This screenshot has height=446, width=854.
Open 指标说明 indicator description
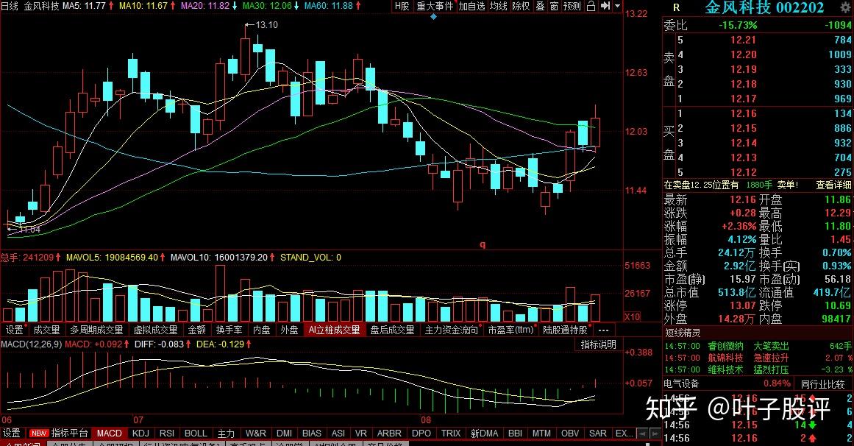(598, 344)
